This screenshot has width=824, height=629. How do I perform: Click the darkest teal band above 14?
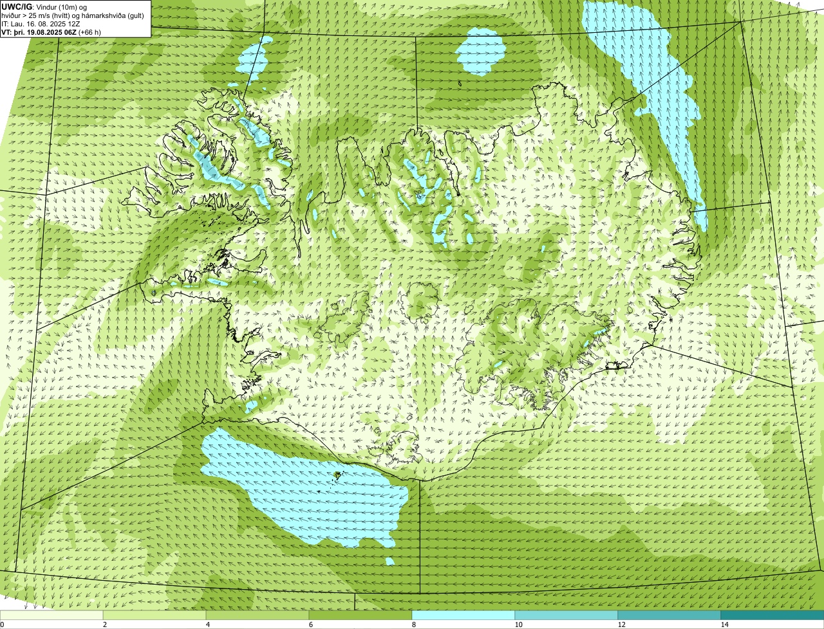point(772,615)
